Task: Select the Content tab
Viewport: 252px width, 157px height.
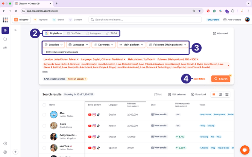Action: click(x=76, y=20)
